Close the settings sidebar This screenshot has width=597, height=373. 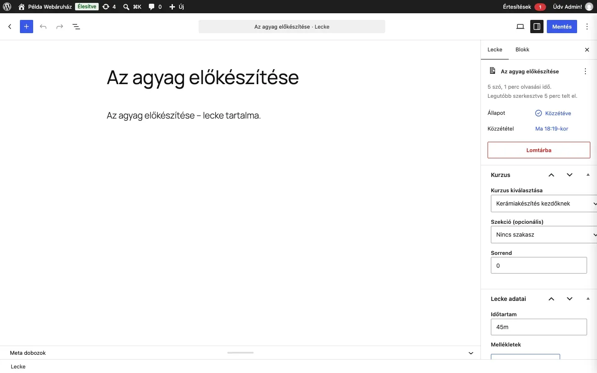pyautogui.click(x=587, y=50)
